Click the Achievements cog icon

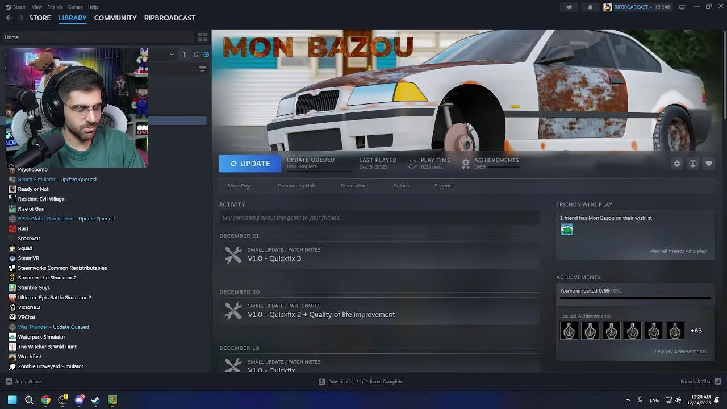466,164
